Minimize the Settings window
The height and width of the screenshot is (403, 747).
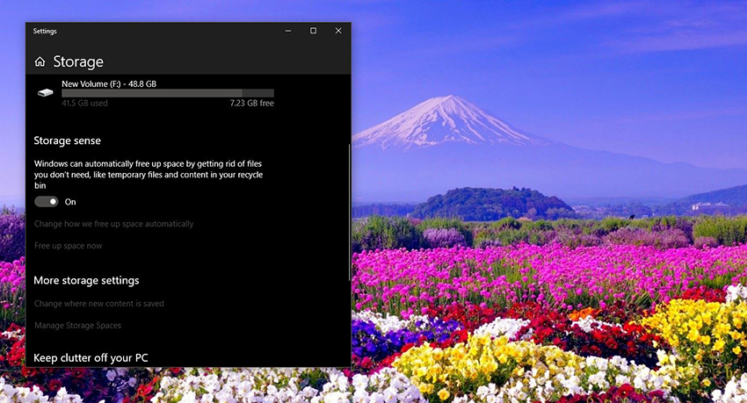point(288,31)
